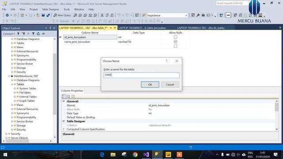Click the nama_jenis_kerusakan column name cell
The height and width of the screenshot is (159, 283).
(x=90, y=42)
